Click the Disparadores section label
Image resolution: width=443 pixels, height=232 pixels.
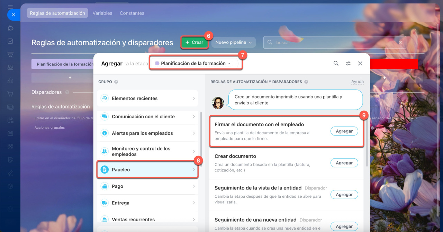(47, 92)
